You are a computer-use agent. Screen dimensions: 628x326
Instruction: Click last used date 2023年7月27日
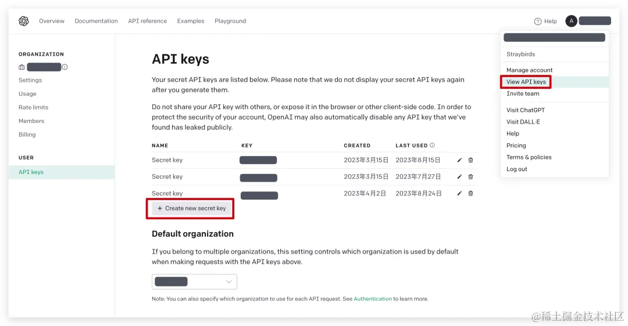418,176
